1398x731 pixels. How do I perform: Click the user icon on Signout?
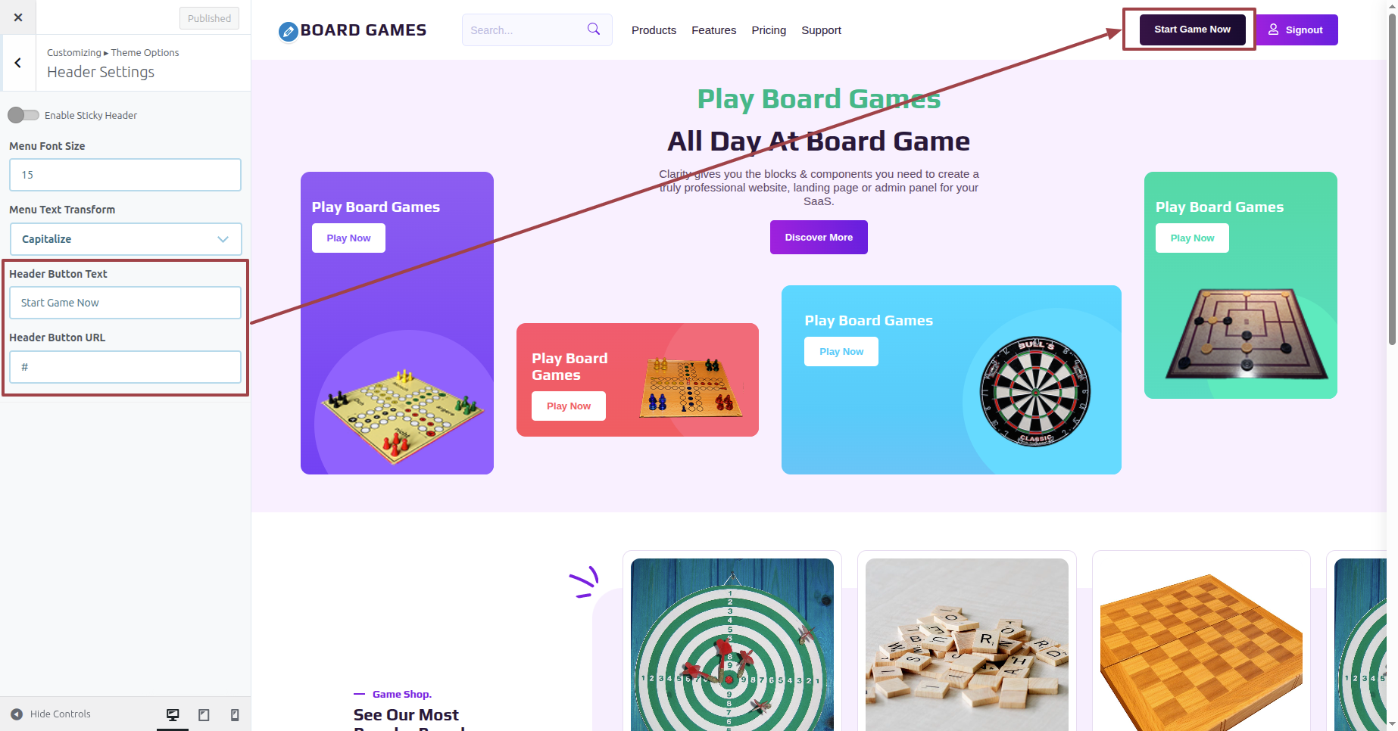[1274, 30]
